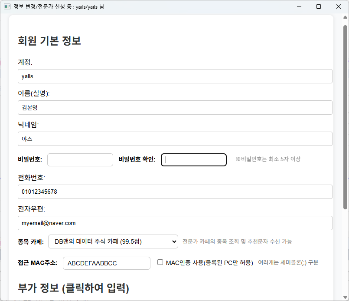Maximize the 정보 변경 window
349x301 pixels.
pyautogui.click(x=319, y=7)
